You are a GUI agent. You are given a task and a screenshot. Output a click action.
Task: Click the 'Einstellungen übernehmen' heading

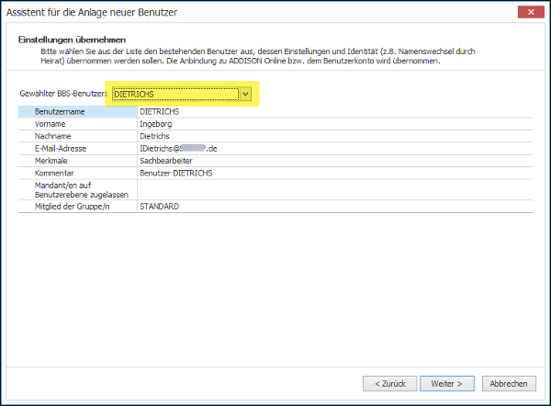[x=72, y=39]
